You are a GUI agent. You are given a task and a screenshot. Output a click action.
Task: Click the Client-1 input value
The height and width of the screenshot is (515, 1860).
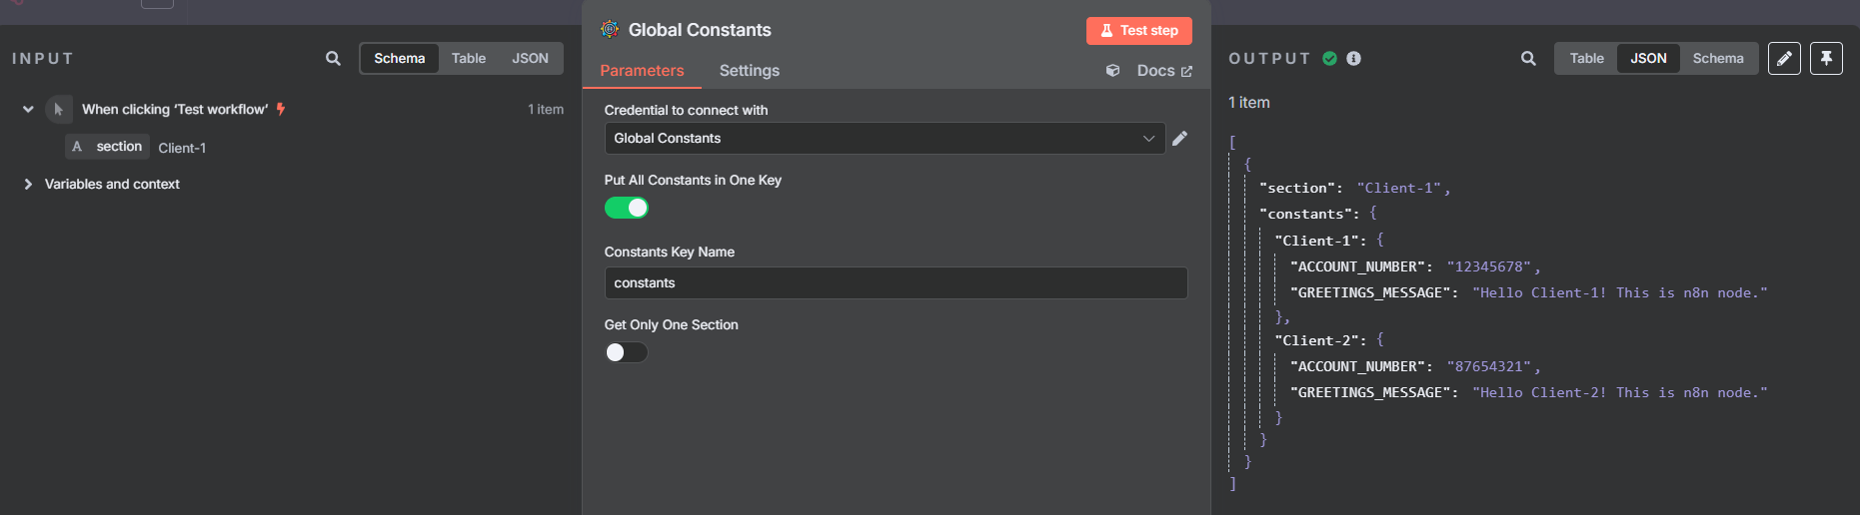click(x=182, y=148)
